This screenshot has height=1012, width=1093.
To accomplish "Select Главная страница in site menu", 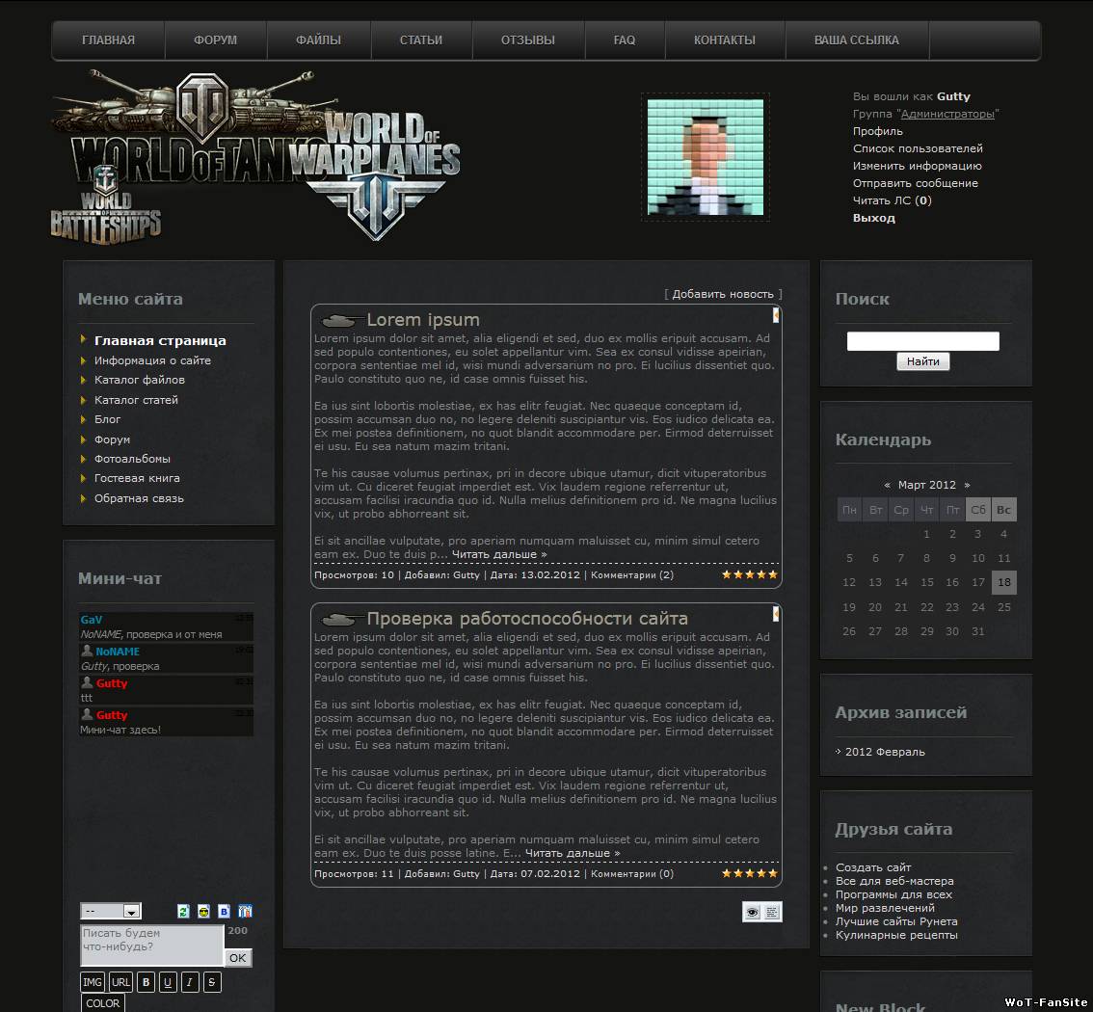I will click(160, 341).
